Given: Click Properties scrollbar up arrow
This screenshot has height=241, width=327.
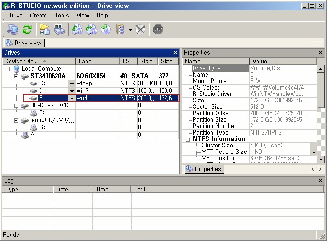Looking at the screenshot, I should pyautogui.click(x=321, y=69).
